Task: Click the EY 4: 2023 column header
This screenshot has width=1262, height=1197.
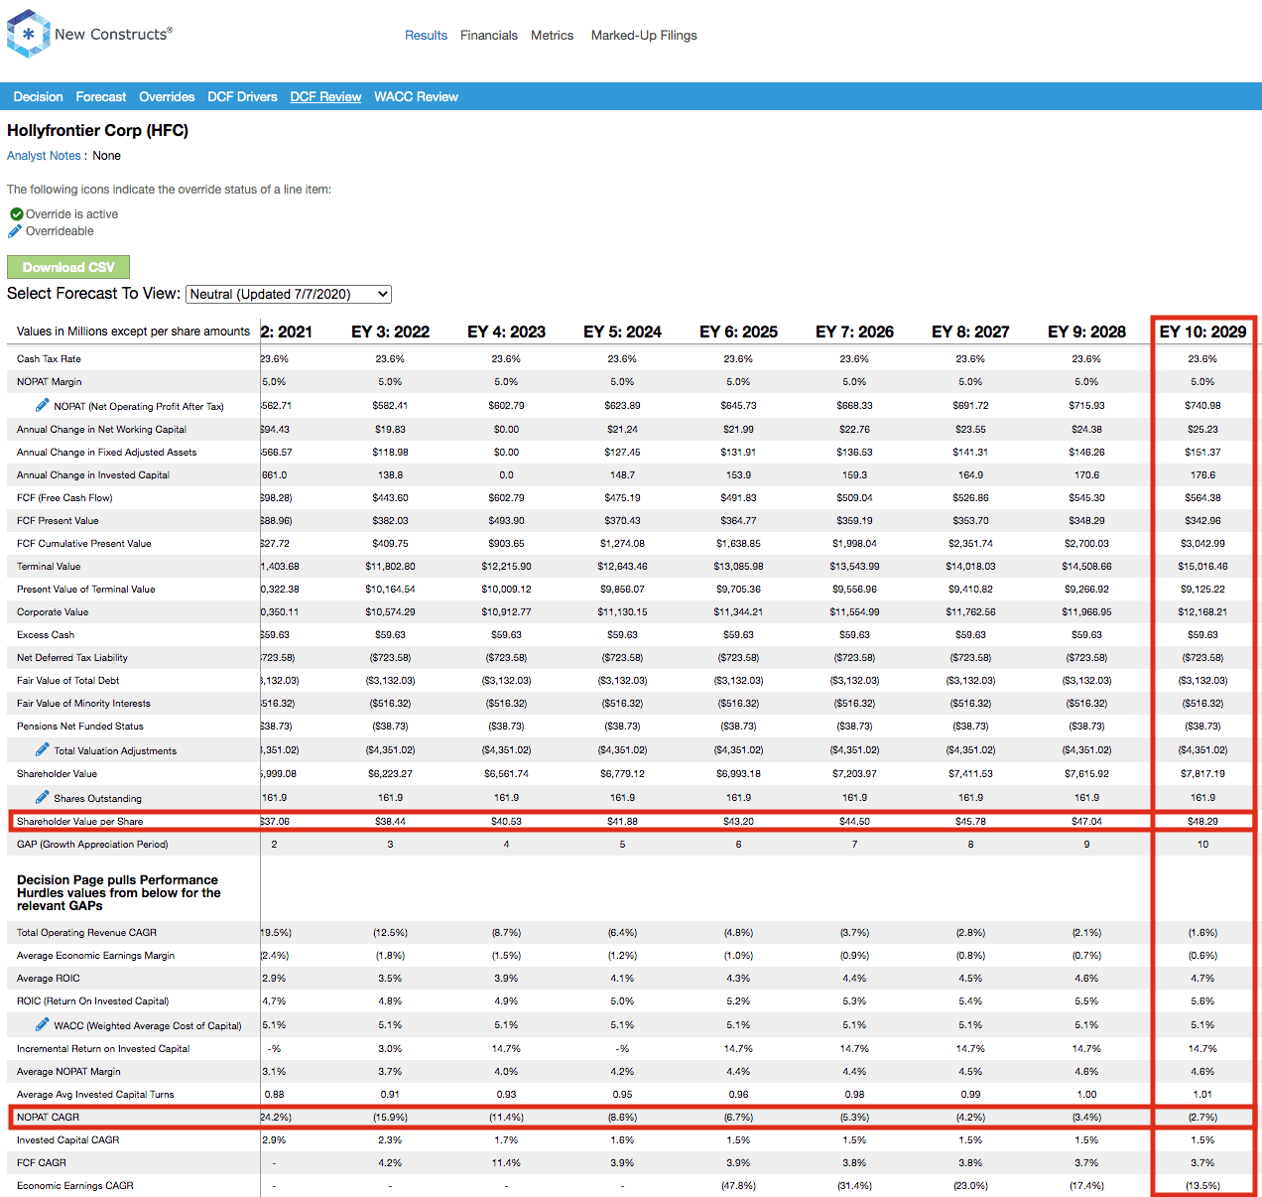Action: click(506, 332)
